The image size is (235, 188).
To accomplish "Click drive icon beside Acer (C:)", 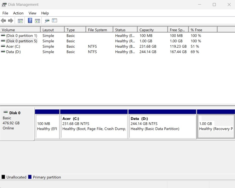I will [3, 46].
